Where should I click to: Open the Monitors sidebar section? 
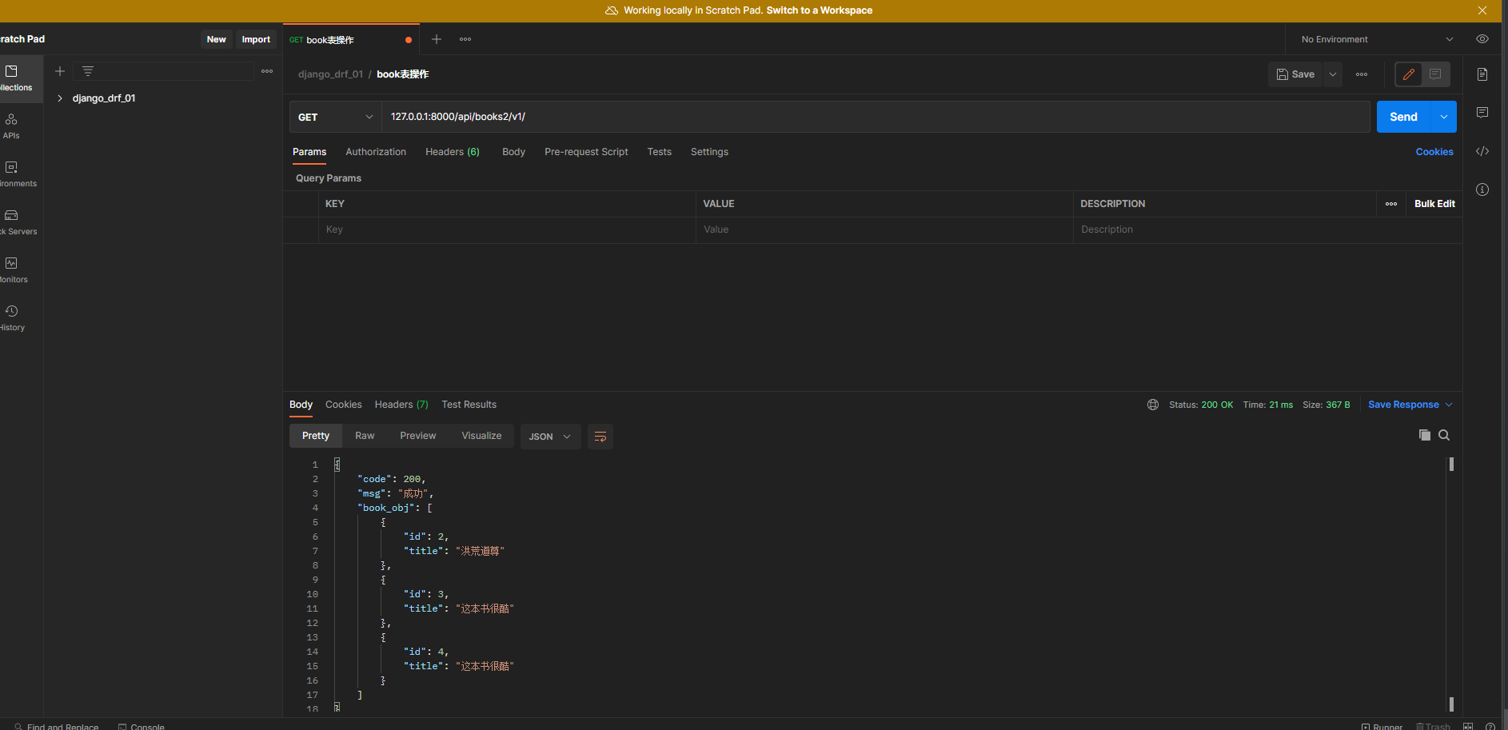[14, 270]
